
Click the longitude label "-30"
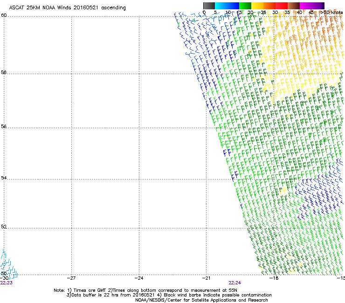[x=5, y=278]
